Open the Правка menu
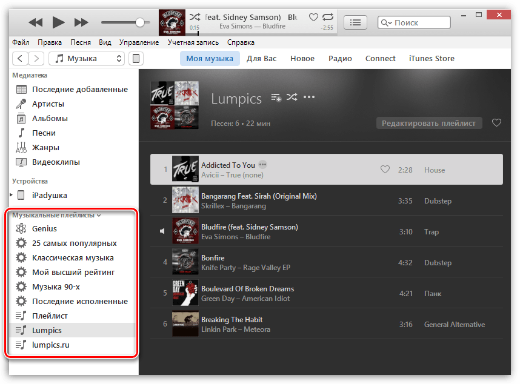 (50, 42)
